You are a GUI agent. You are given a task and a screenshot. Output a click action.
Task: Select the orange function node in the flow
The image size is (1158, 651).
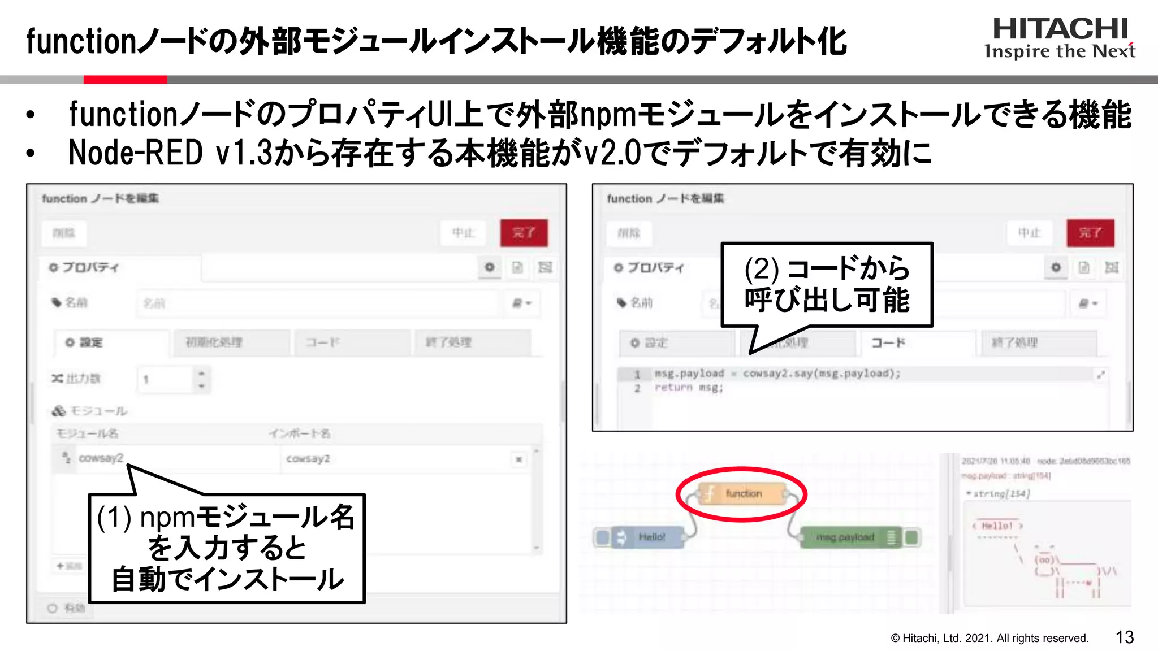741,494
